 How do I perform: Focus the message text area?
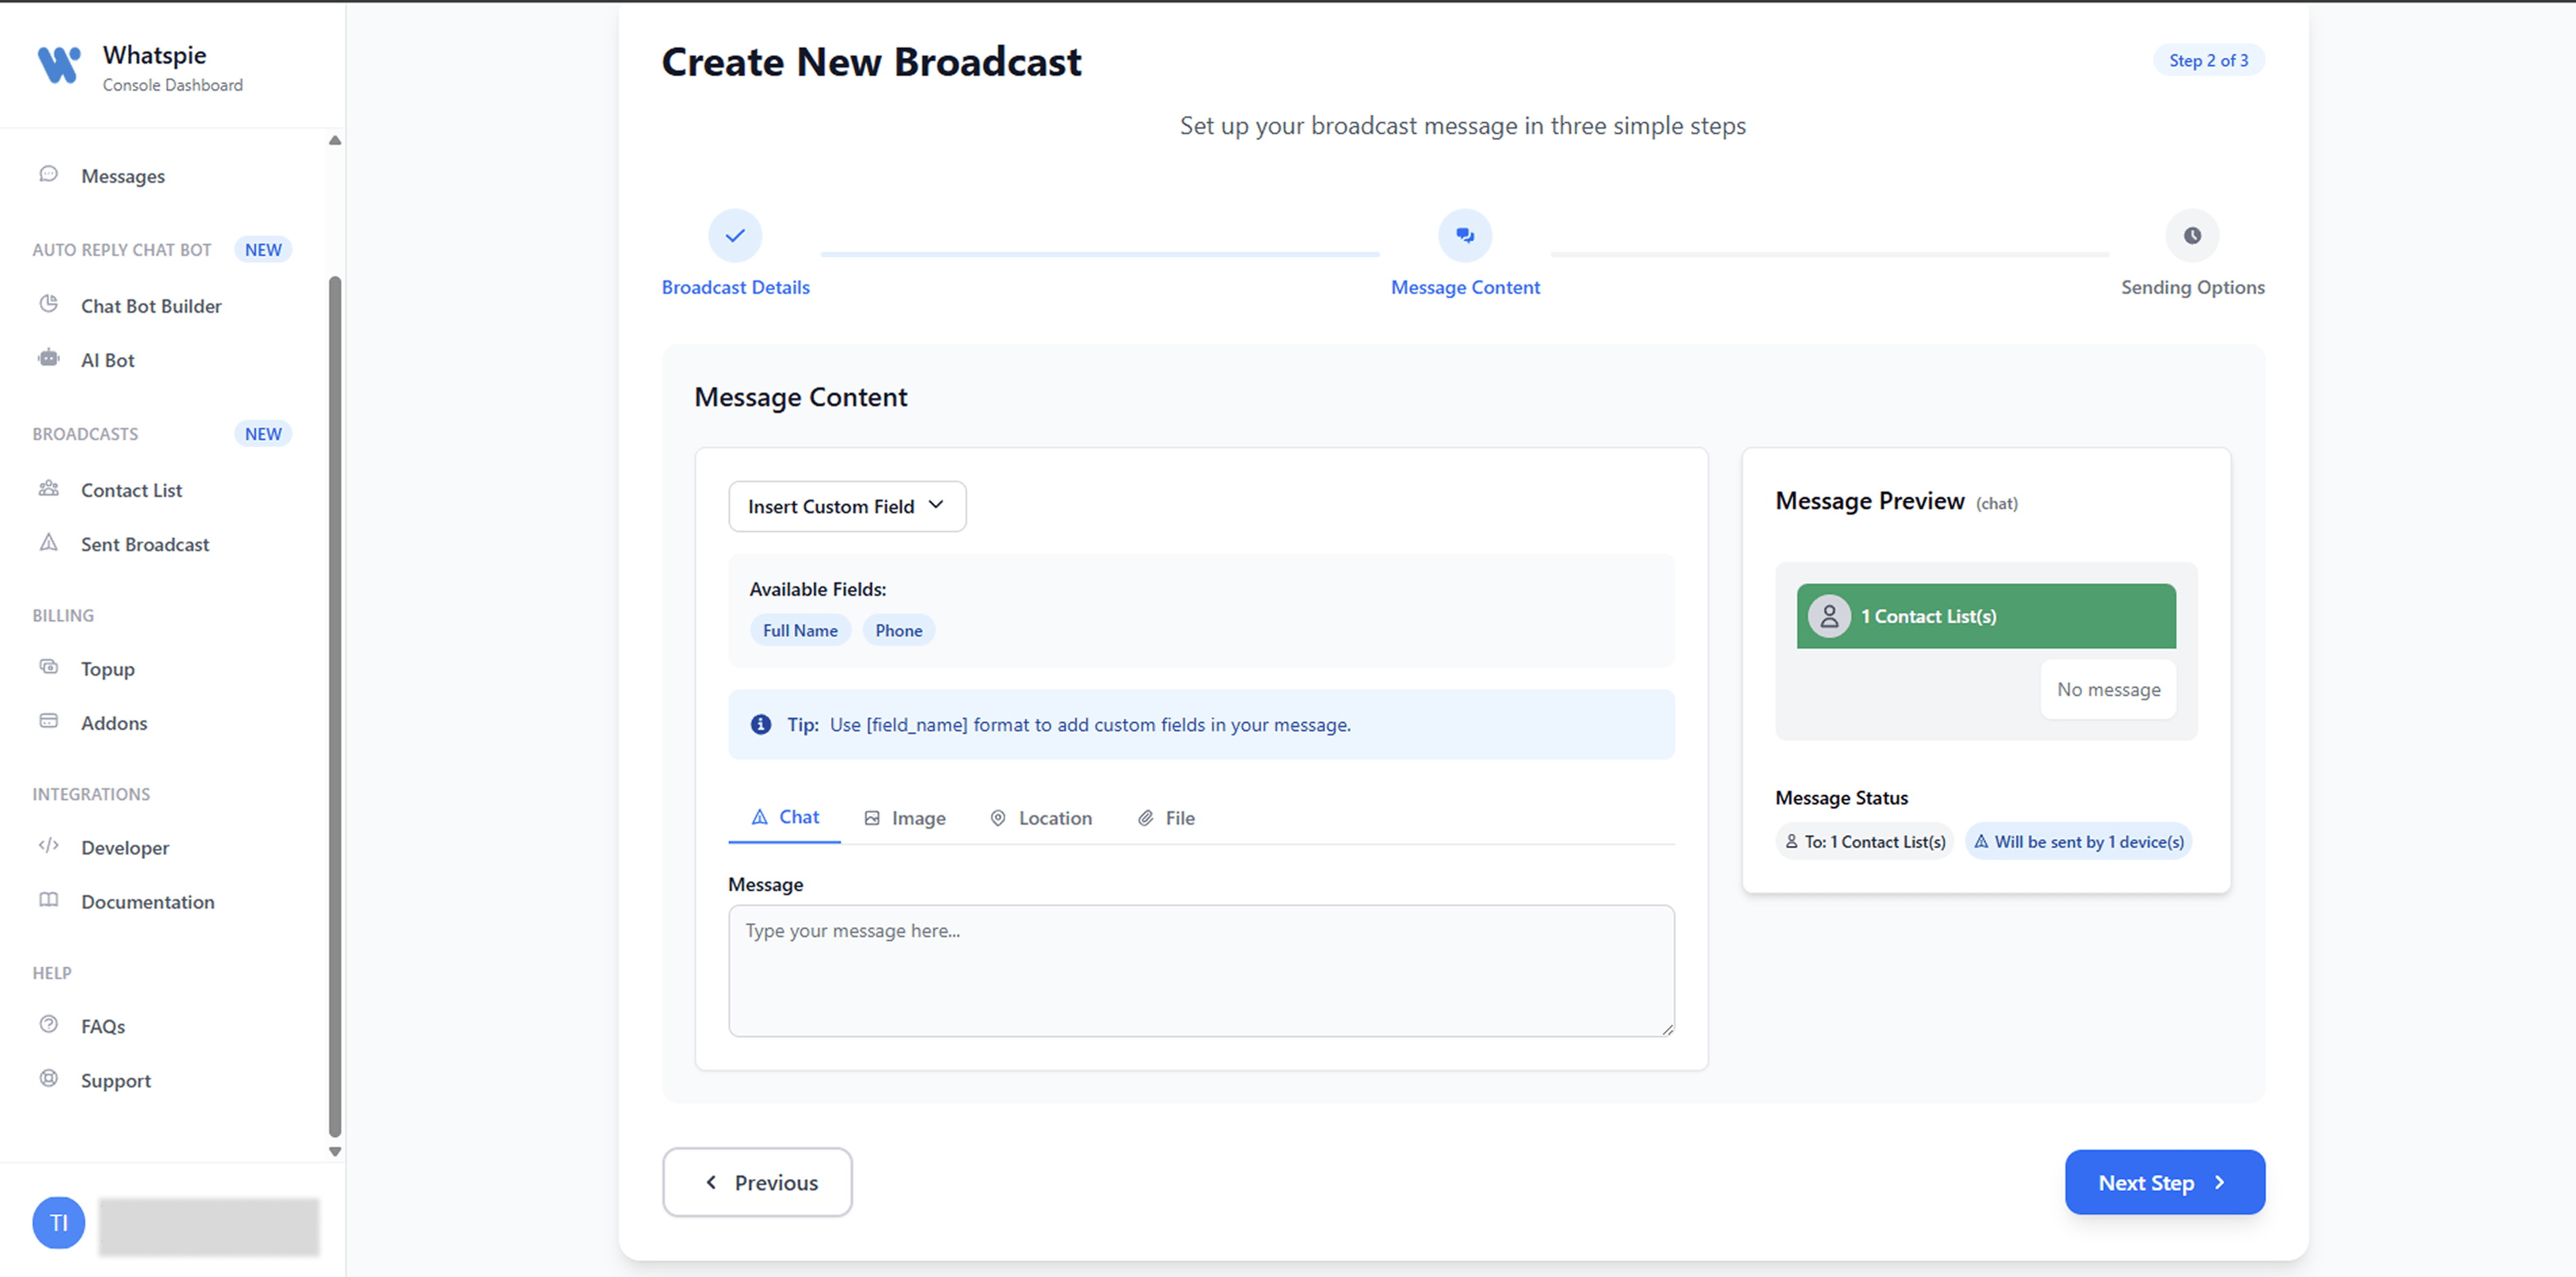(1201, 970)
